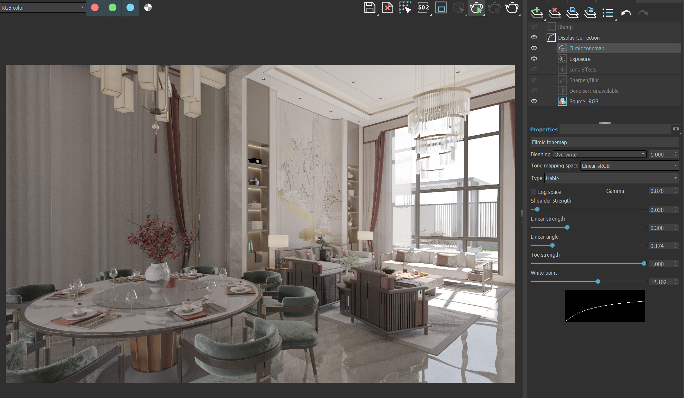This screenshot has height=398, width=684.
Task: Click the Linear angle slider
Action: [589, 246]
